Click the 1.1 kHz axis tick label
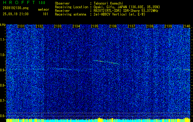Image resolution: width=193 pixels, height=122 pixels. pyautogui.click(x=2, y=40)
